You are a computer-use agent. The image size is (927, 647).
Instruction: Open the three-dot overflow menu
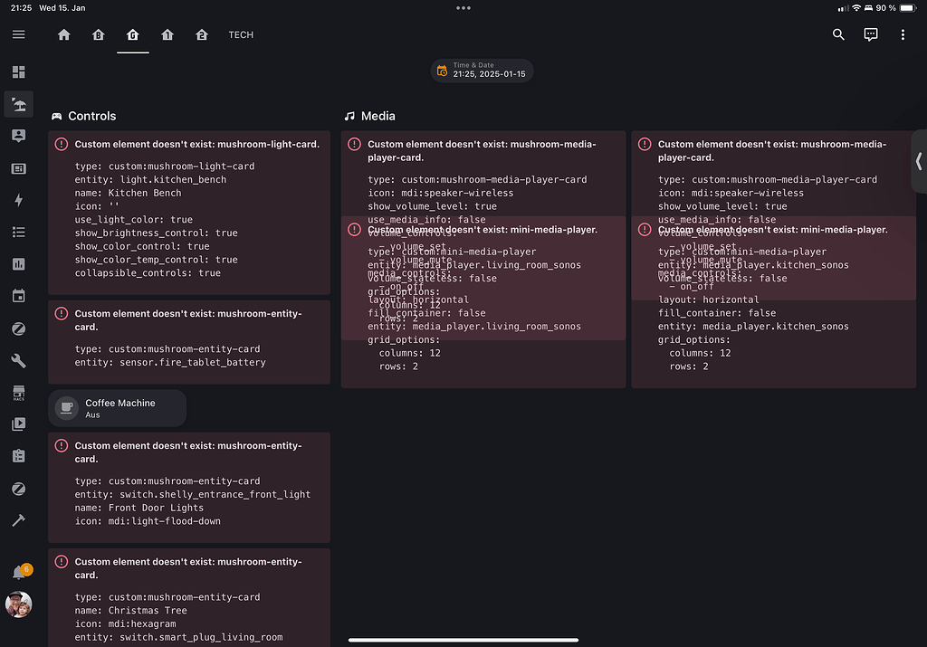coord(903,34)
